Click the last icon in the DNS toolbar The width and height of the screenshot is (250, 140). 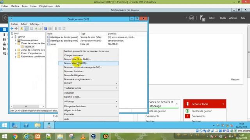tap(64, 28)
